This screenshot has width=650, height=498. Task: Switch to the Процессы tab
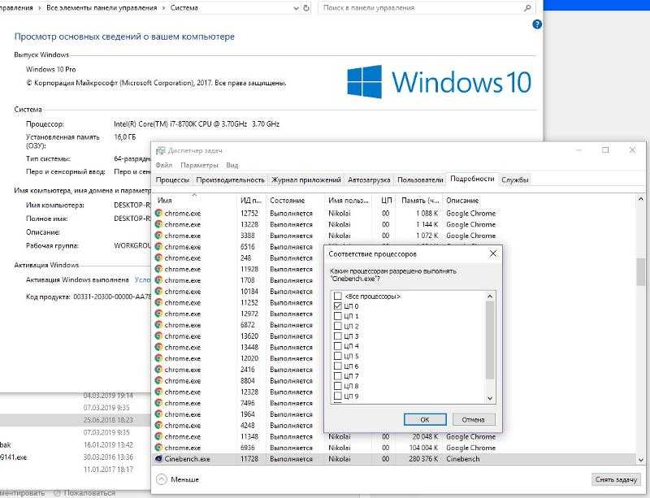[x=172, y=180]
